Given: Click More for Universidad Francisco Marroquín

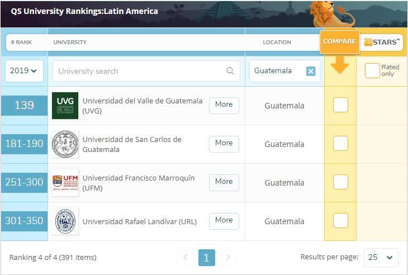Looking at the screenshot, I should 224,182.
